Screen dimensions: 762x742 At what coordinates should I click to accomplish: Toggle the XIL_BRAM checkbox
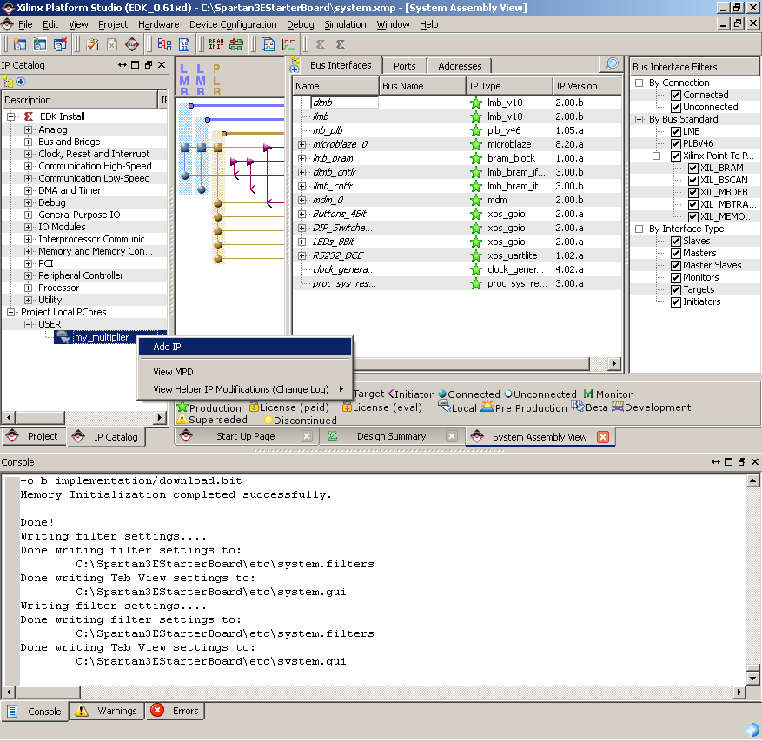pyautogui.click(x=693, y=169)
